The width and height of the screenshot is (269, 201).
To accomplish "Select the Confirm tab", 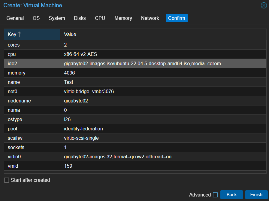I will click(x=177, y=18).
